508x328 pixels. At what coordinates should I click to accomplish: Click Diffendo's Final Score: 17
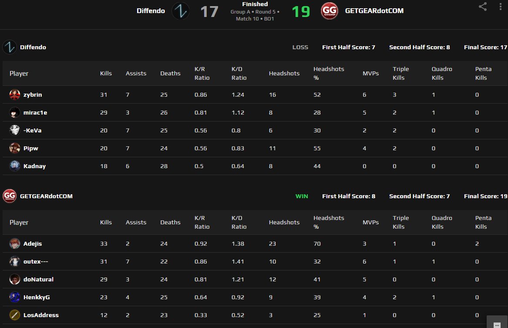485,47
